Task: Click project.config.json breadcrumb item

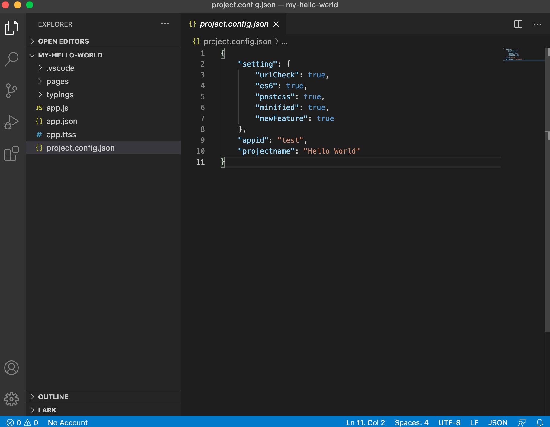Action: pyautogui.click(x=238, y=41)
